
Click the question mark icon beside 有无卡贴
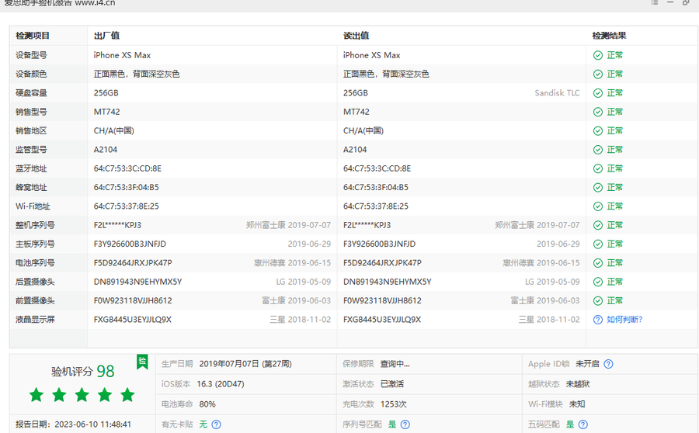pos(216,424)
